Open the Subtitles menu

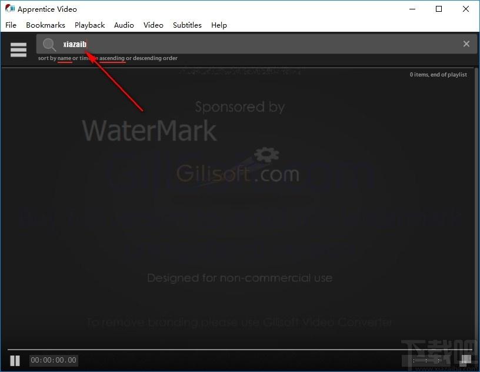187,25
